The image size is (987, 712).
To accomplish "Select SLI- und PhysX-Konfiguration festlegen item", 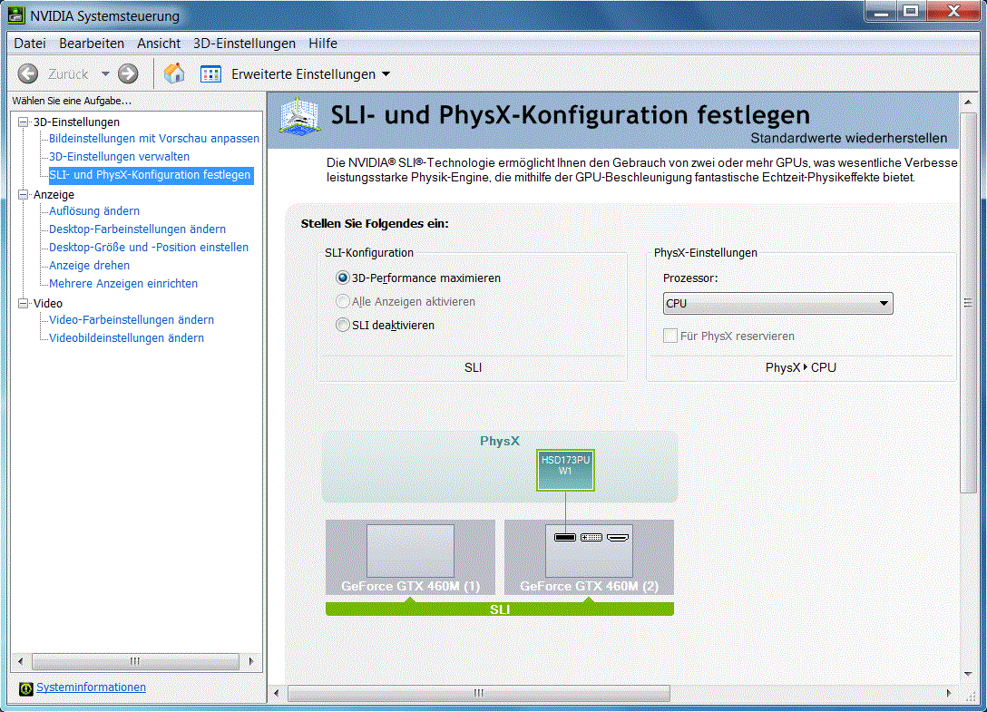I will pyautogui.click(x=150, y=175).
